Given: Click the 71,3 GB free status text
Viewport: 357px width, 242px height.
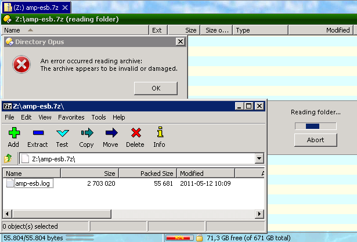Looking at the screenshot, I should click(x=248, y=238).
